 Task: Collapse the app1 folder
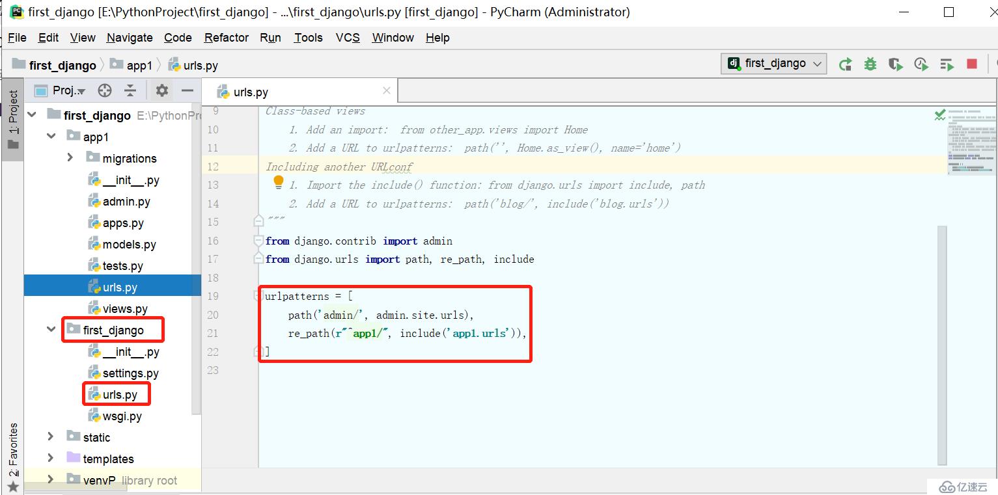click(51, 137)
